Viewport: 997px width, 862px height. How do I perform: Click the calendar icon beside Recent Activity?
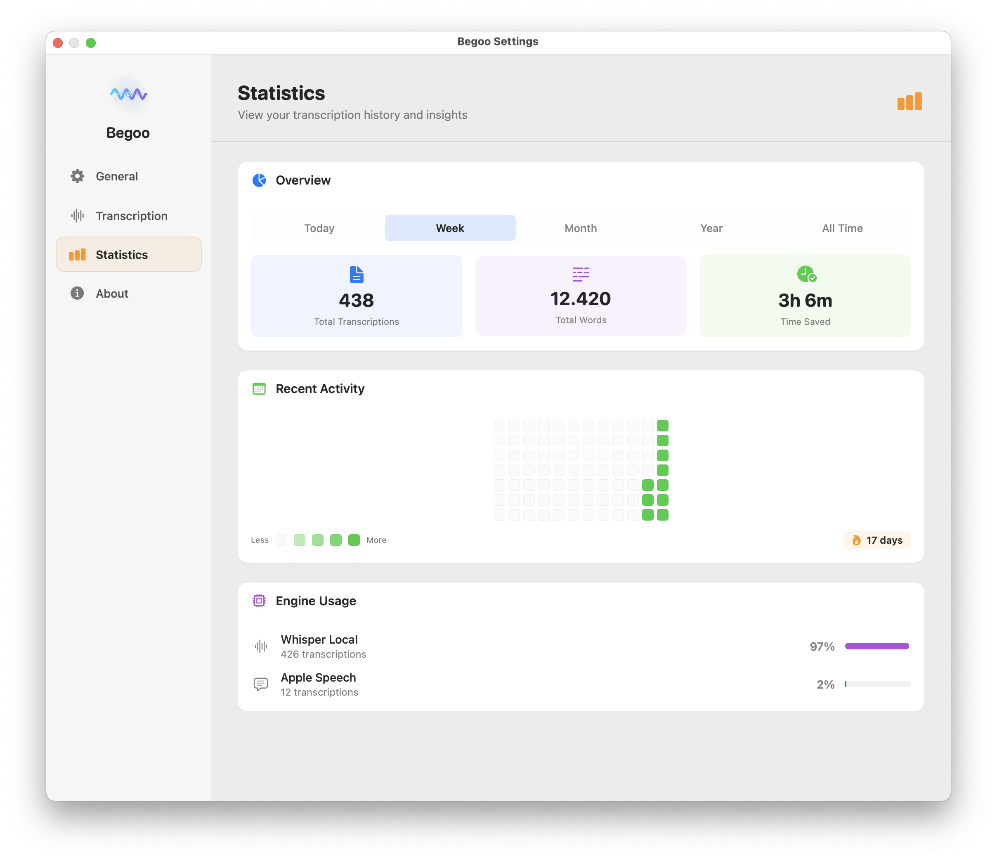(x=259, y=388)
